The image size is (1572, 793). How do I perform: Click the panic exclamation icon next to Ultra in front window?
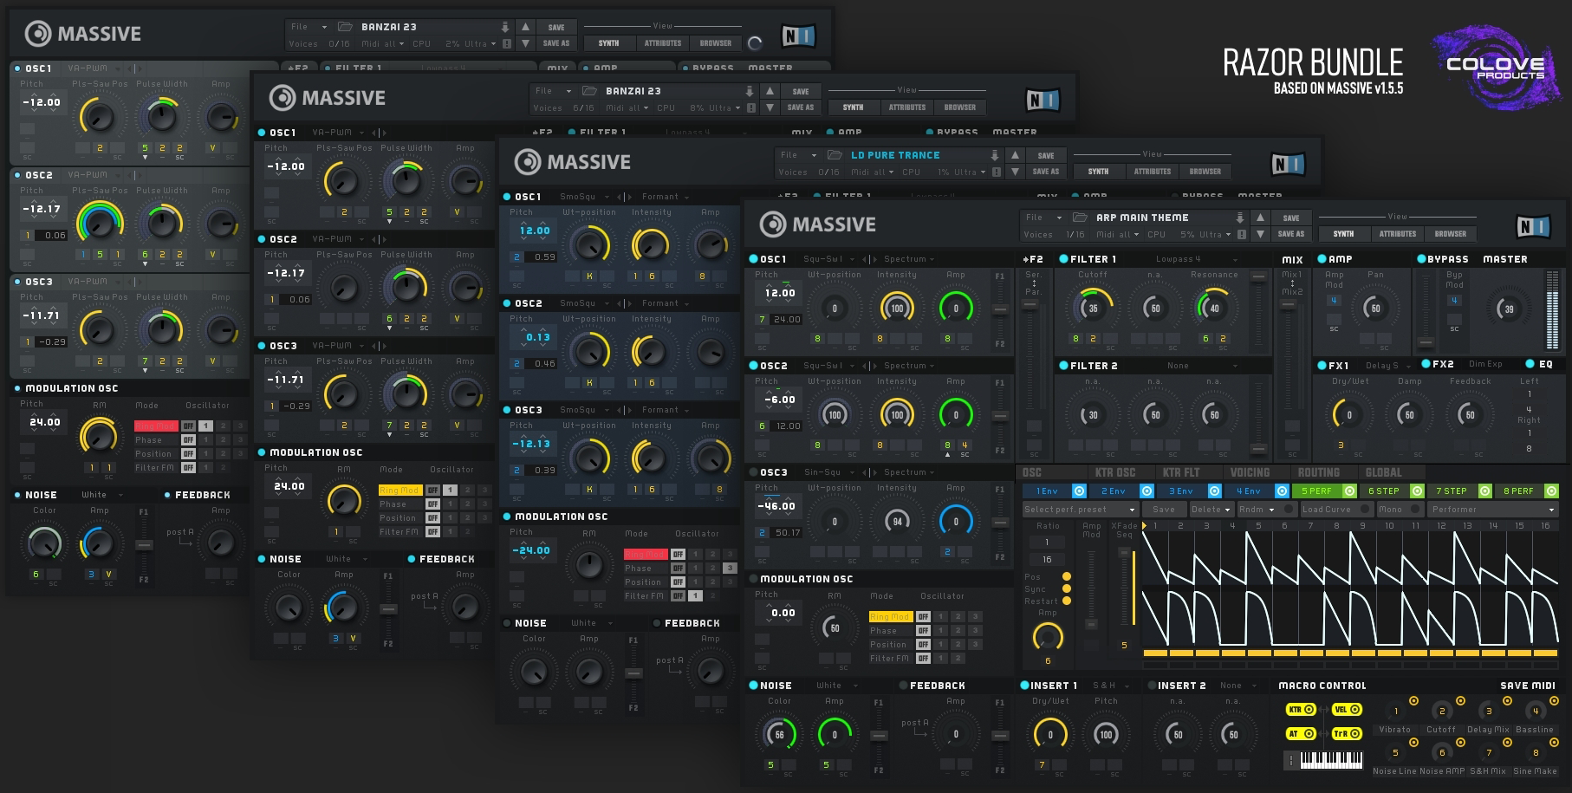[x=1242, y=234]
